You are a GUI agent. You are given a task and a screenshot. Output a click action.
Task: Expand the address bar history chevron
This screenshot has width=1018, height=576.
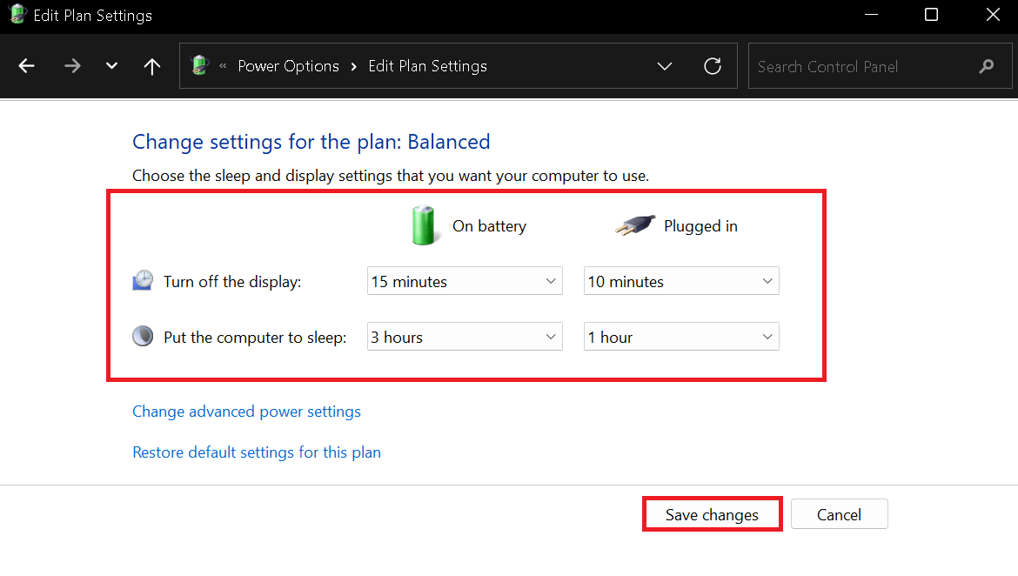point(665,65)
